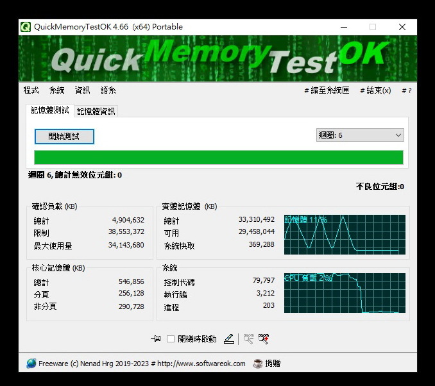Click the 記憶體 11% usage graph
The width and height of the screenshot is (435, 386).
345,235
